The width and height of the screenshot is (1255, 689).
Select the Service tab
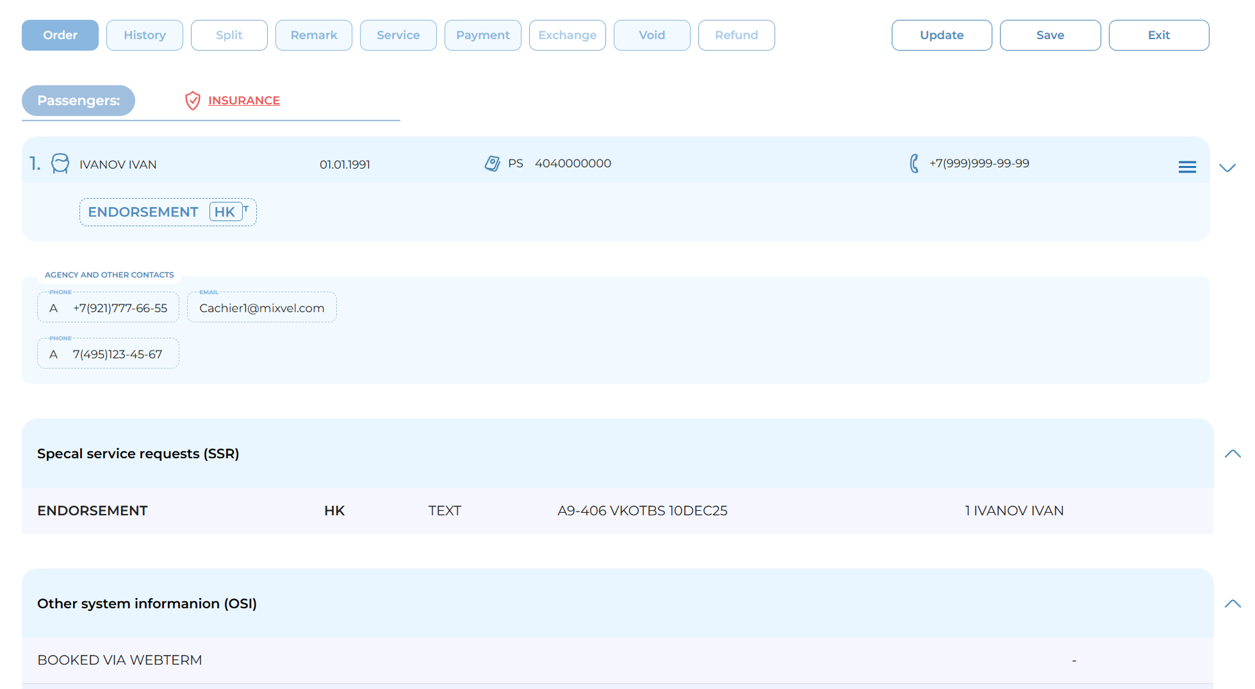398,35
